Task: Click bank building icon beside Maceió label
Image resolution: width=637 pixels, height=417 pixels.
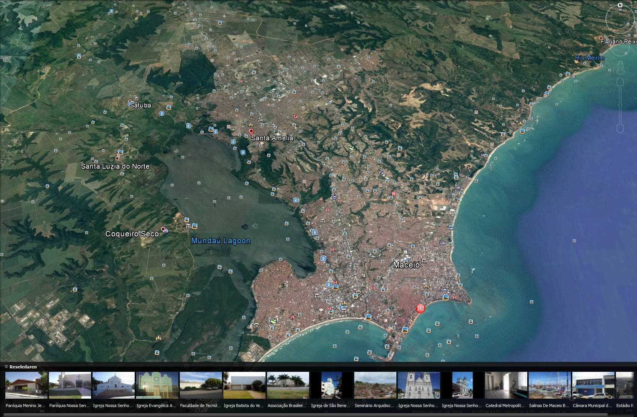Action: tap(424, 262)
